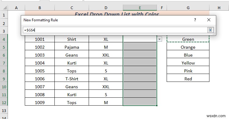Select column H header

(219, 8)
